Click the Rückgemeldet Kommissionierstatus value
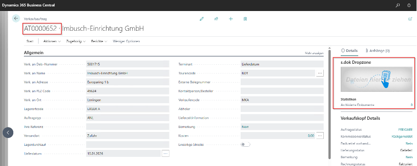This screenshot has height=166, width=417. click(x=402, y=137)
